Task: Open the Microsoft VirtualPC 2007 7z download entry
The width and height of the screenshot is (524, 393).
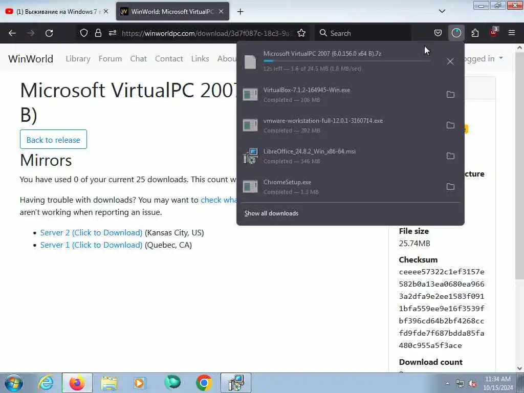Action: (x=340, y=61)
